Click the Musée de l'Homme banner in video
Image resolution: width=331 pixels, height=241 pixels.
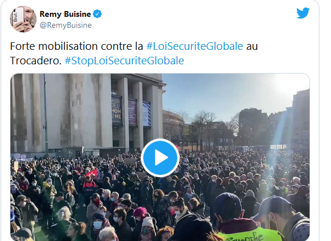tap(117, 111)
